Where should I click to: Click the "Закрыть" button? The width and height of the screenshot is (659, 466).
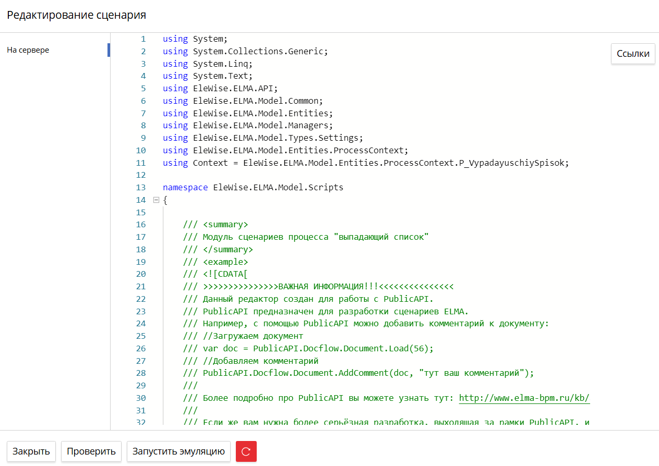31,451
